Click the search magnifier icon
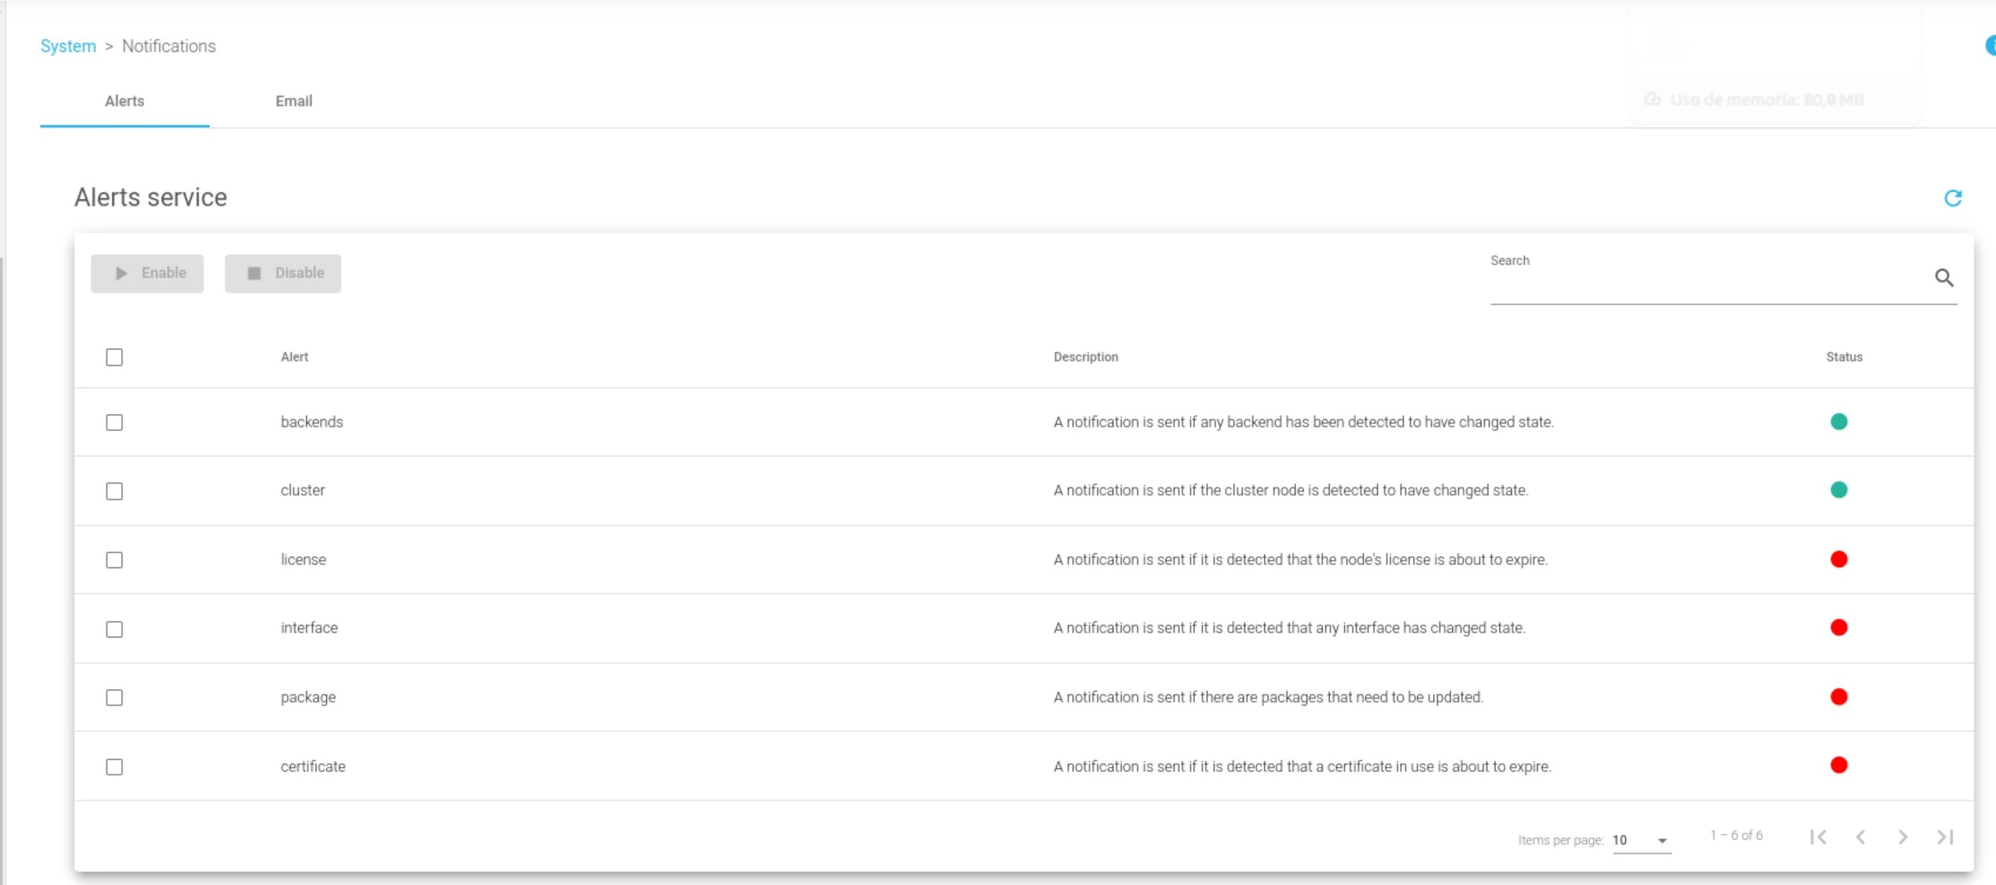1996x885 pixels. pos(1943,277)
